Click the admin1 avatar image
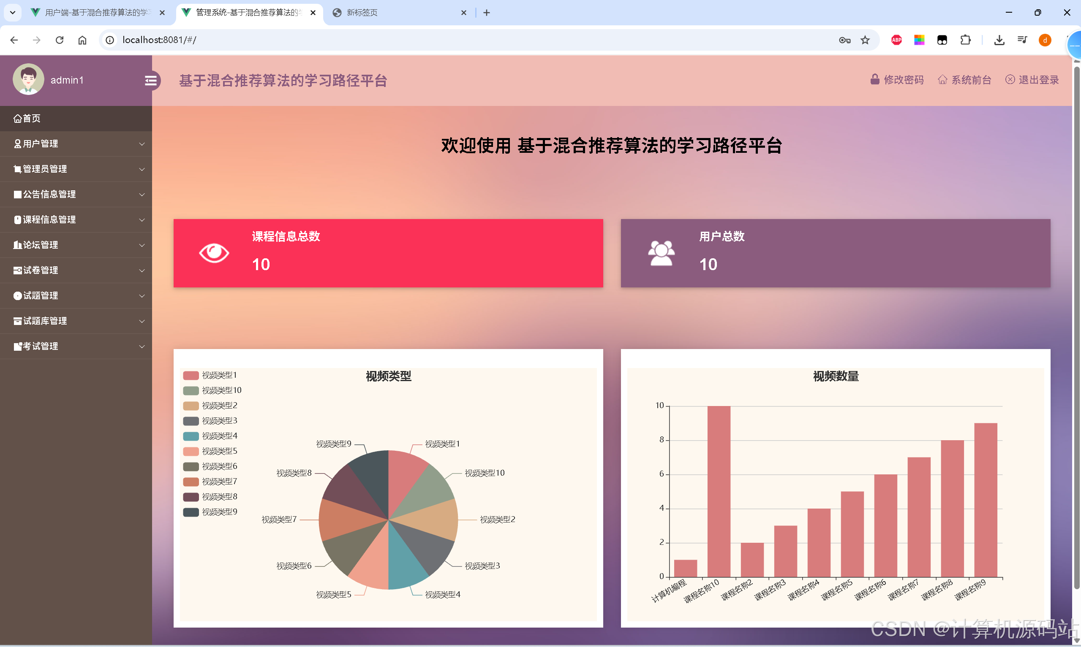The image size is (1081, 647). [x=28, y=79]
